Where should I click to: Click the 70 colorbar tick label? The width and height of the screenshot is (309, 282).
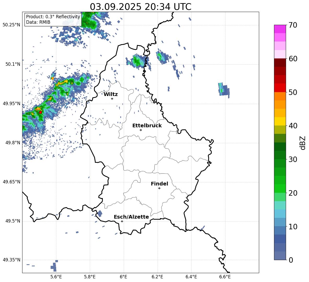293,25
